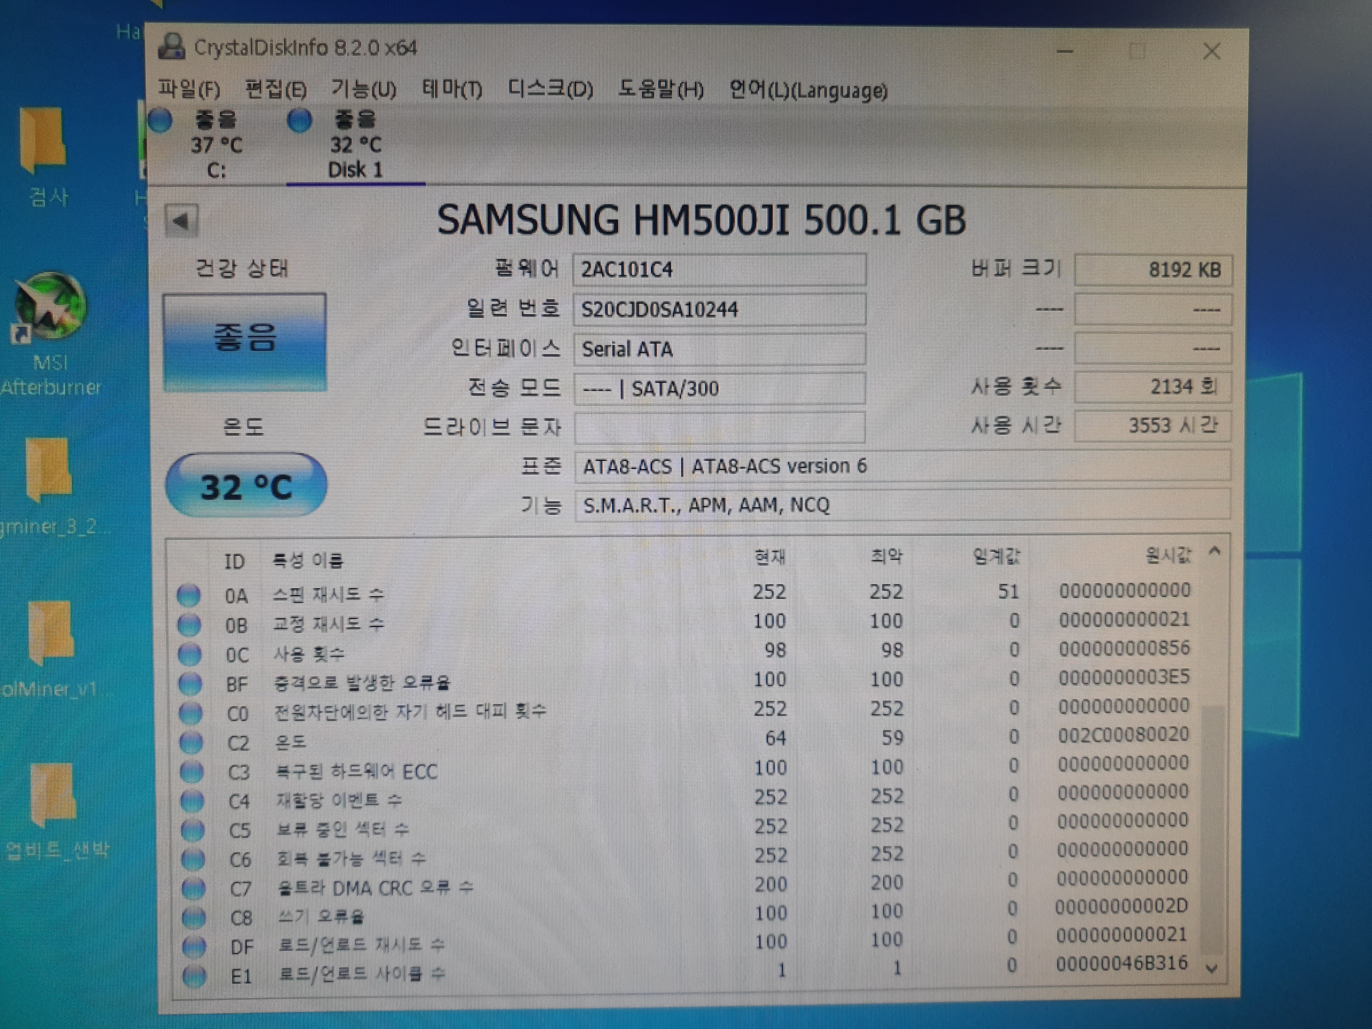Click raw value 002C00080020 in temperature row
Image resolution: width=1372 pixels, height=1029 pixels.
click(1123, 734)
